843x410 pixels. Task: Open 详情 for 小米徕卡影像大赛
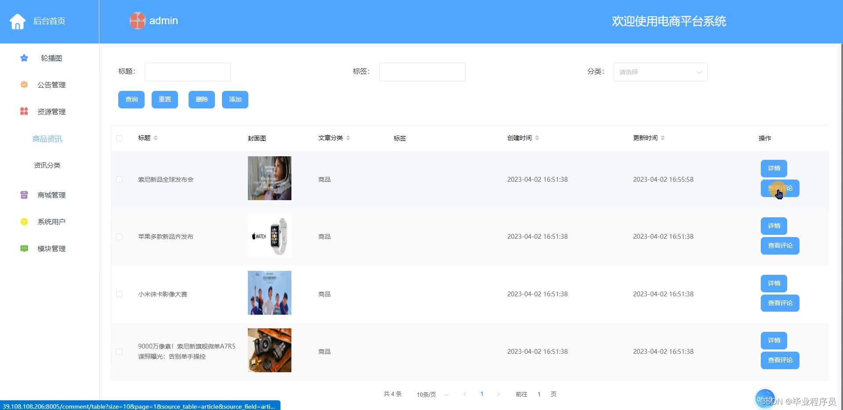coord(774,283)
